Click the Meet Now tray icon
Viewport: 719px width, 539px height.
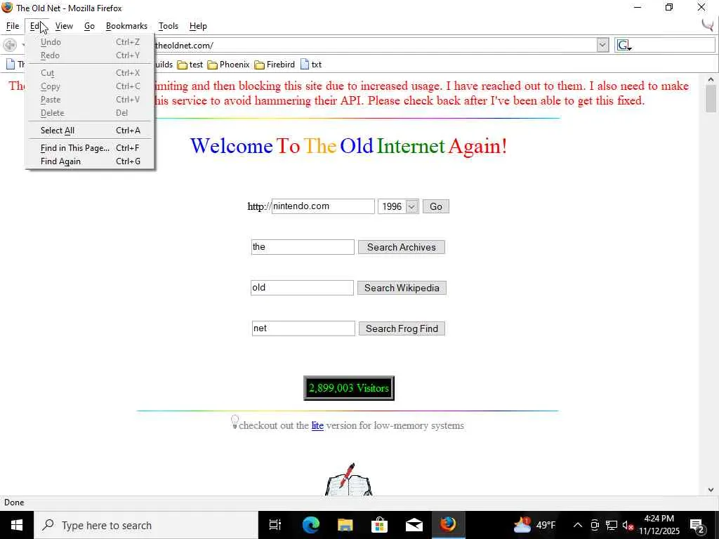[x=595, y=525]
